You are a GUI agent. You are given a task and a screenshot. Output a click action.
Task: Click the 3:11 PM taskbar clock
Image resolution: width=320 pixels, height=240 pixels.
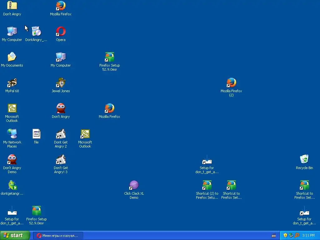pos(308,236)
